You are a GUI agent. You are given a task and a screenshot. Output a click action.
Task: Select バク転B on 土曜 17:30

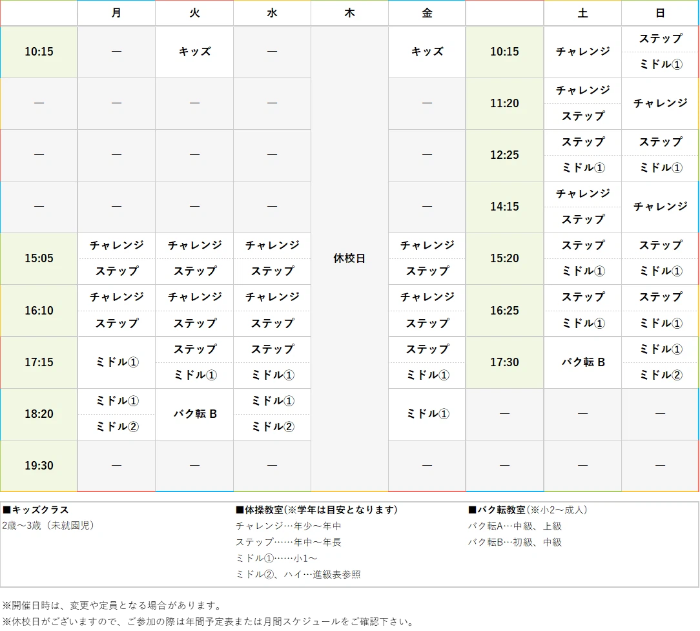[582, 362]
